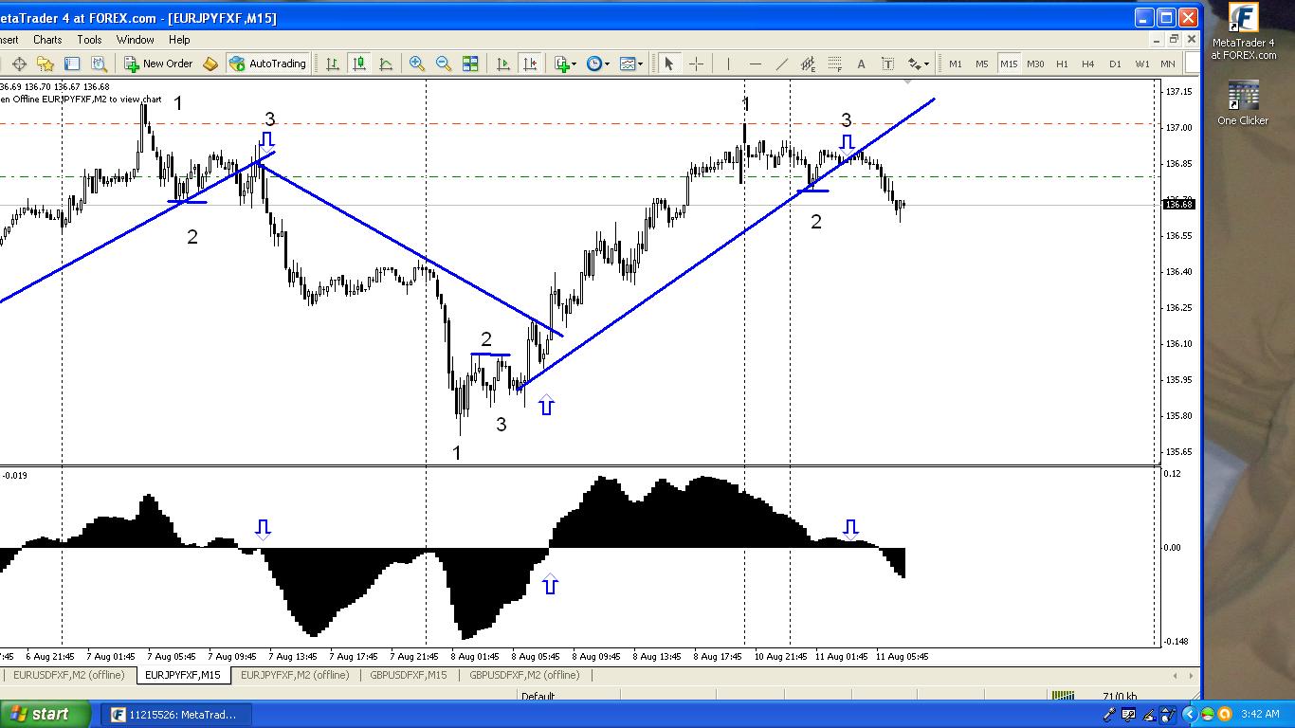The height and width of the screenshot is (728, 1295).
Task: Select the Vertical Line drawing tool
Action: [728, 64]
